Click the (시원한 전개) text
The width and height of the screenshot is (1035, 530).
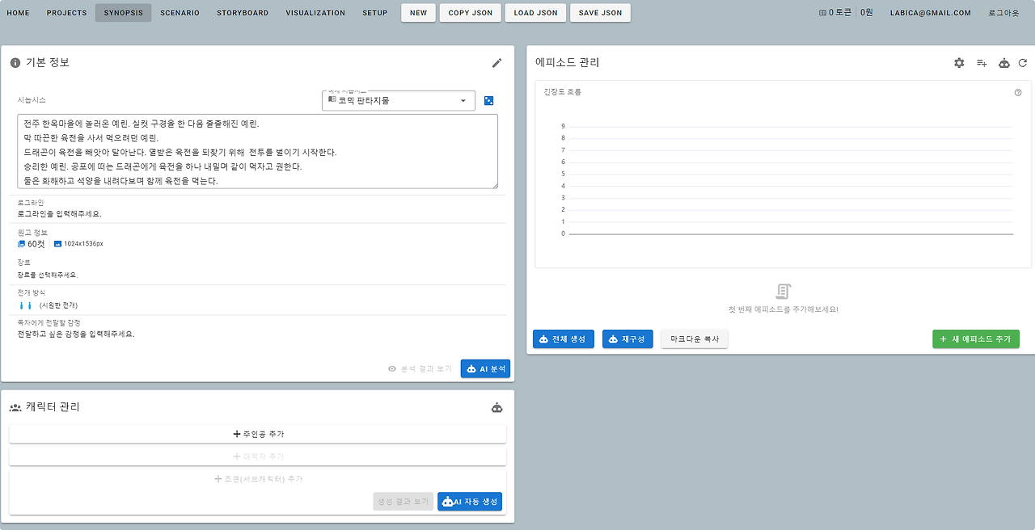(x=58, y=305)
